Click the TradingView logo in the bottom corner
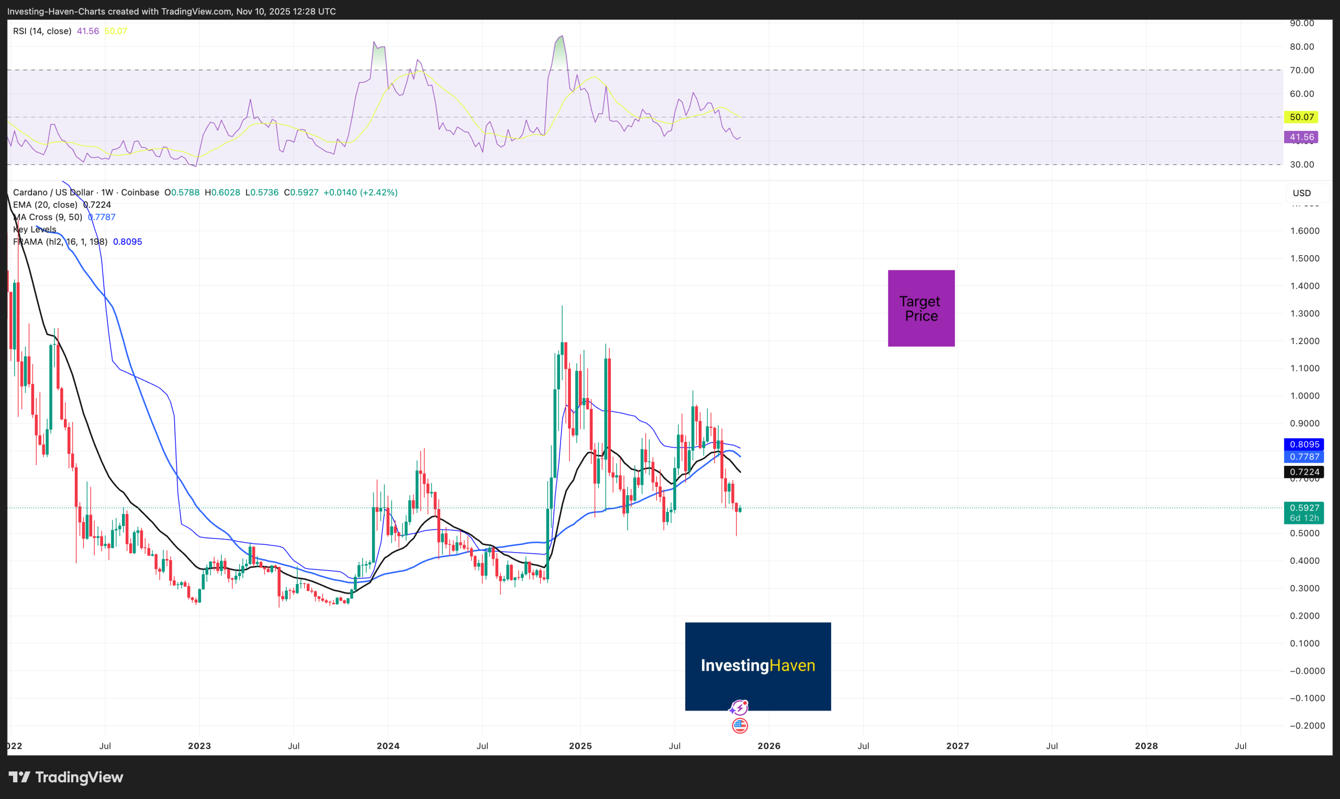Screen dimensions: 1340x799 pos(66,777)
